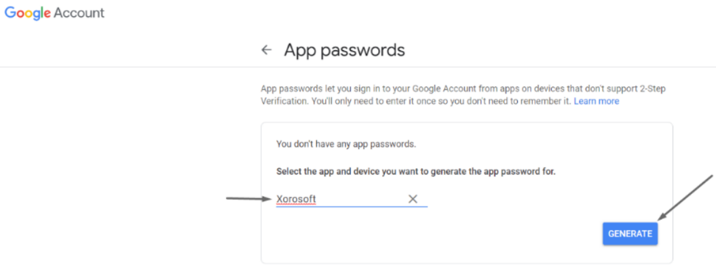
Task: Click the App passwords page title
Action: pyautogui.click(x=344, y=50)
